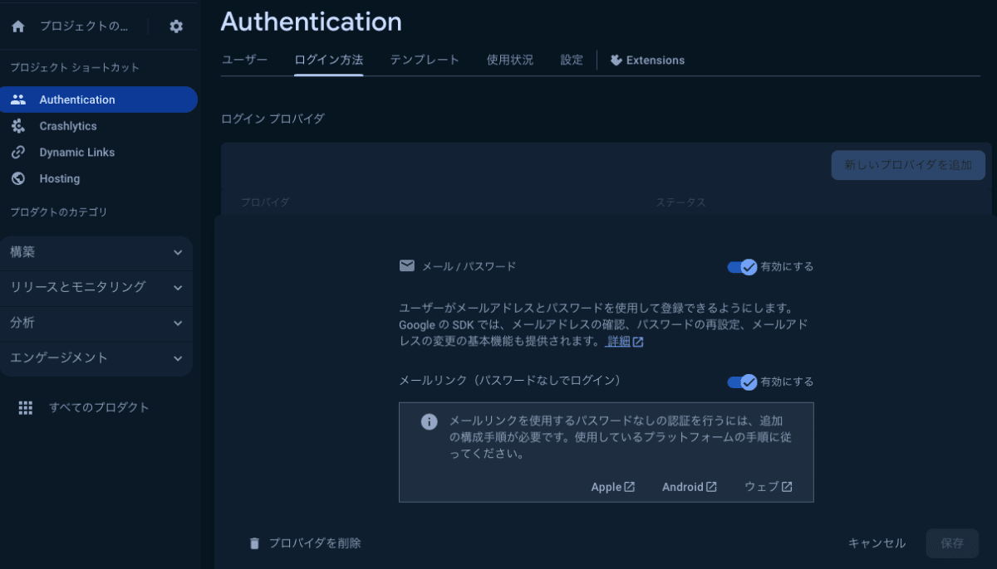The width and height of the screenshot is (997, 569).
Task: Click the メール / パスワード label
Action: tap(469, 266)
